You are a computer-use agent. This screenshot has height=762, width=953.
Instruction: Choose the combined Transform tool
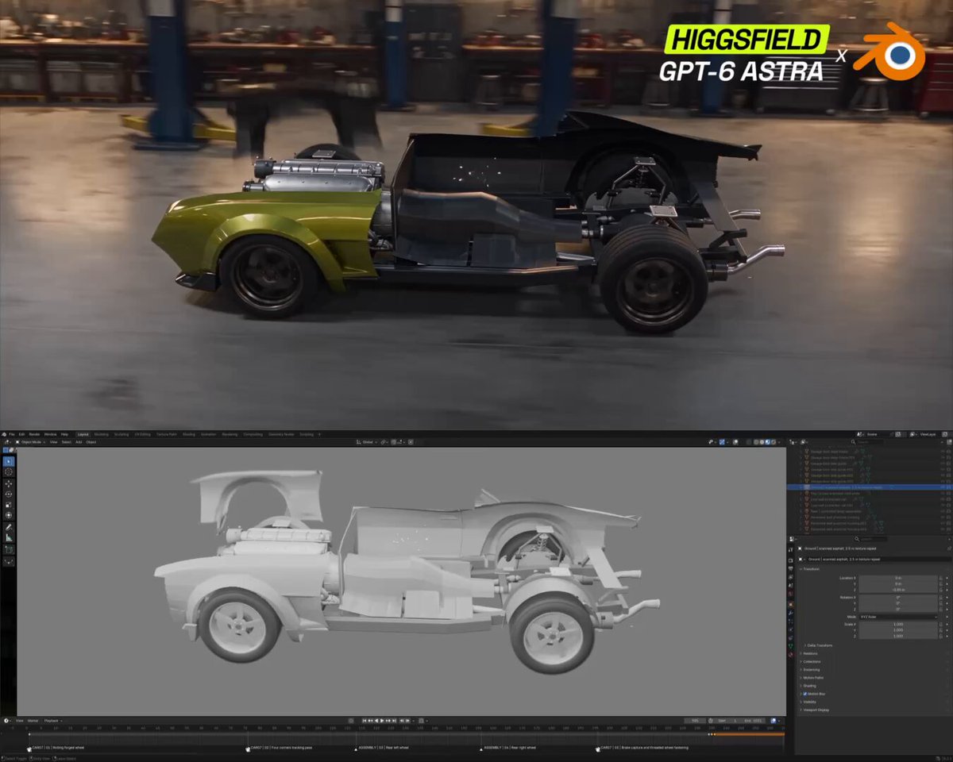[9, 515]
